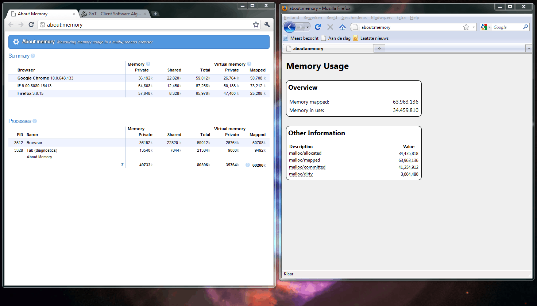This screenshot has height=306, width=537.
Task: Click the Klaar status bar text
Action: pos(289,274)
